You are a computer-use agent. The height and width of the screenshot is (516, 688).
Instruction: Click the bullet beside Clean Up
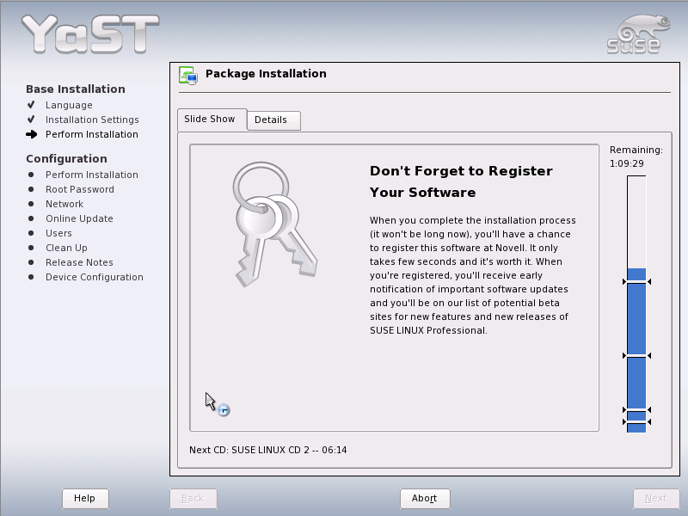click(31, 248)
